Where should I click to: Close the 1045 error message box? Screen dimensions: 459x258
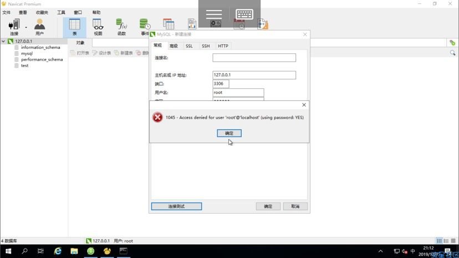pos(304,105)
